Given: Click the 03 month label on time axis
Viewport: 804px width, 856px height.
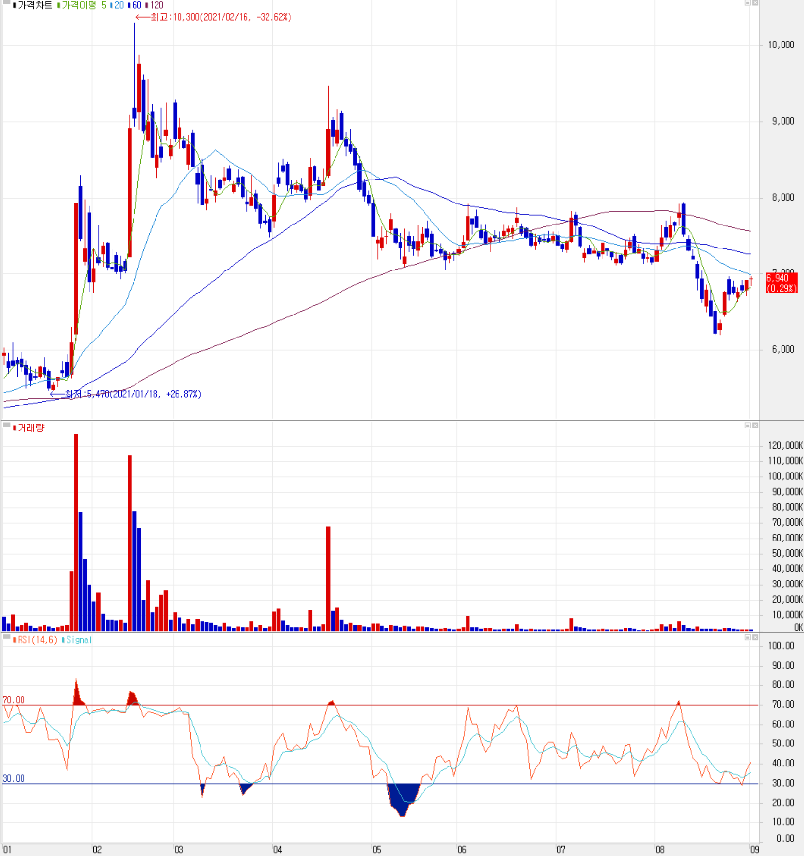Looking at the screenshot, I should click(x=179, y=850).
